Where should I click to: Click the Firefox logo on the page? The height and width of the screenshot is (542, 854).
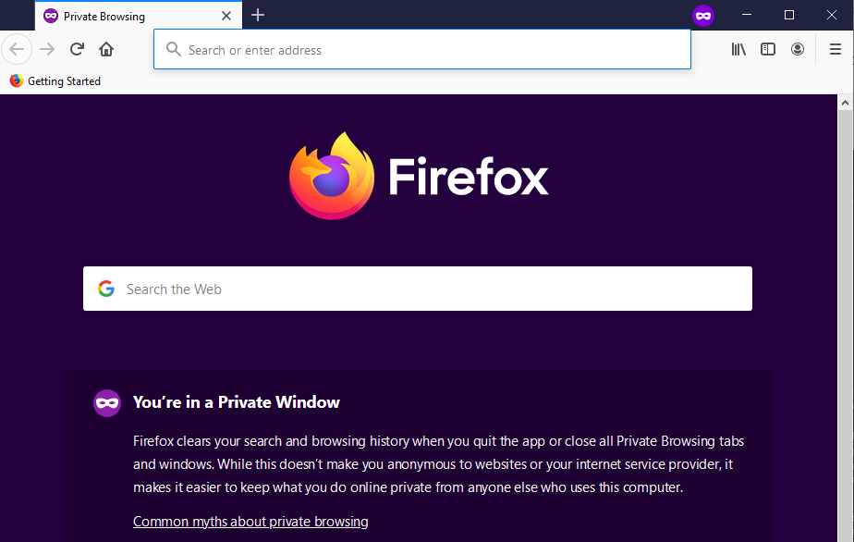click(x=333, y=176)
